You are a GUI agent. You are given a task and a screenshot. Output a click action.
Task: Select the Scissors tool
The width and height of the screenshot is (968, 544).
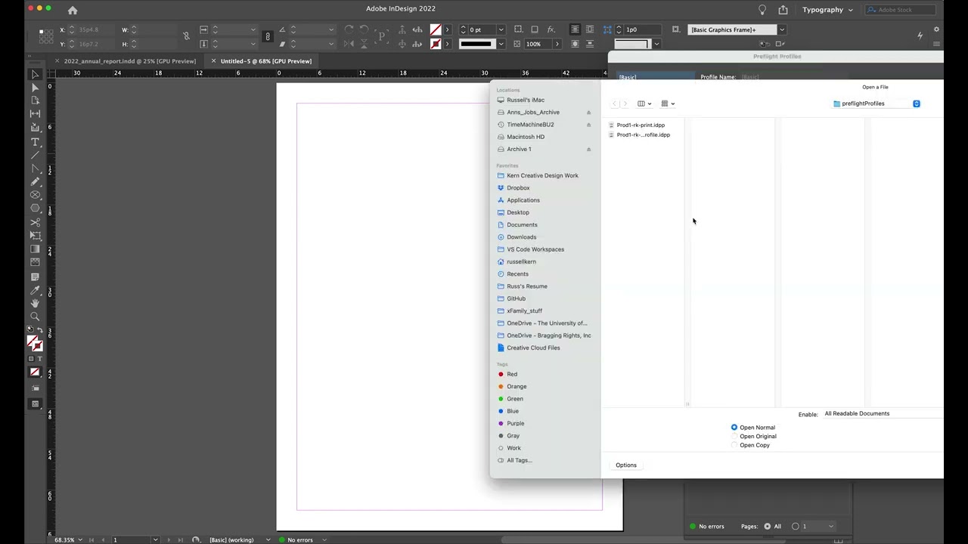[x=35, y=222]
